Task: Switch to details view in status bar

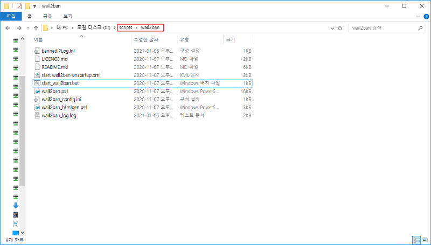Action: click(x=416, y=240)
